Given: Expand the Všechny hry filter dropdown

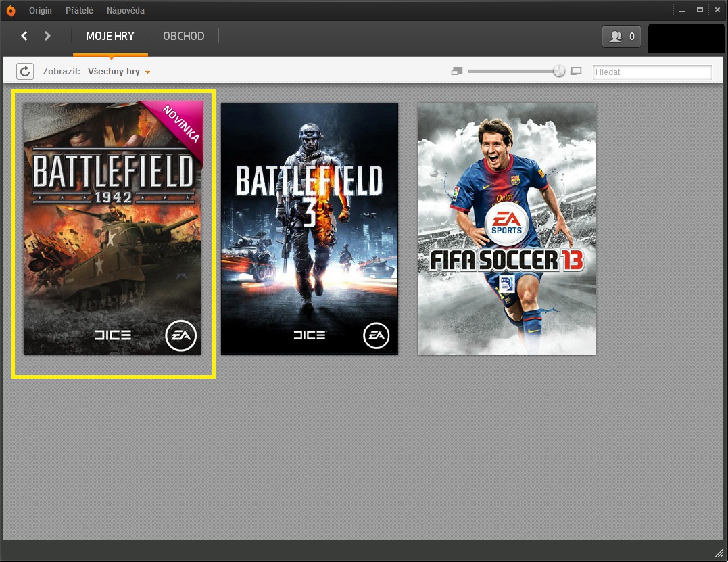Looking at the screenshot, I should click(119, 72).
